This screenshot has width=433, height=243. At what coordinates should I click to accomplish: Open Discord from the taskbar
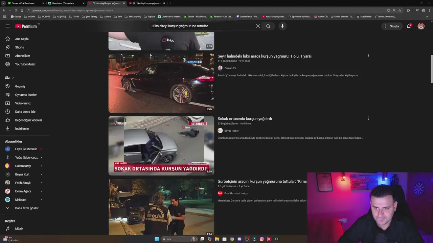(240, 239)
